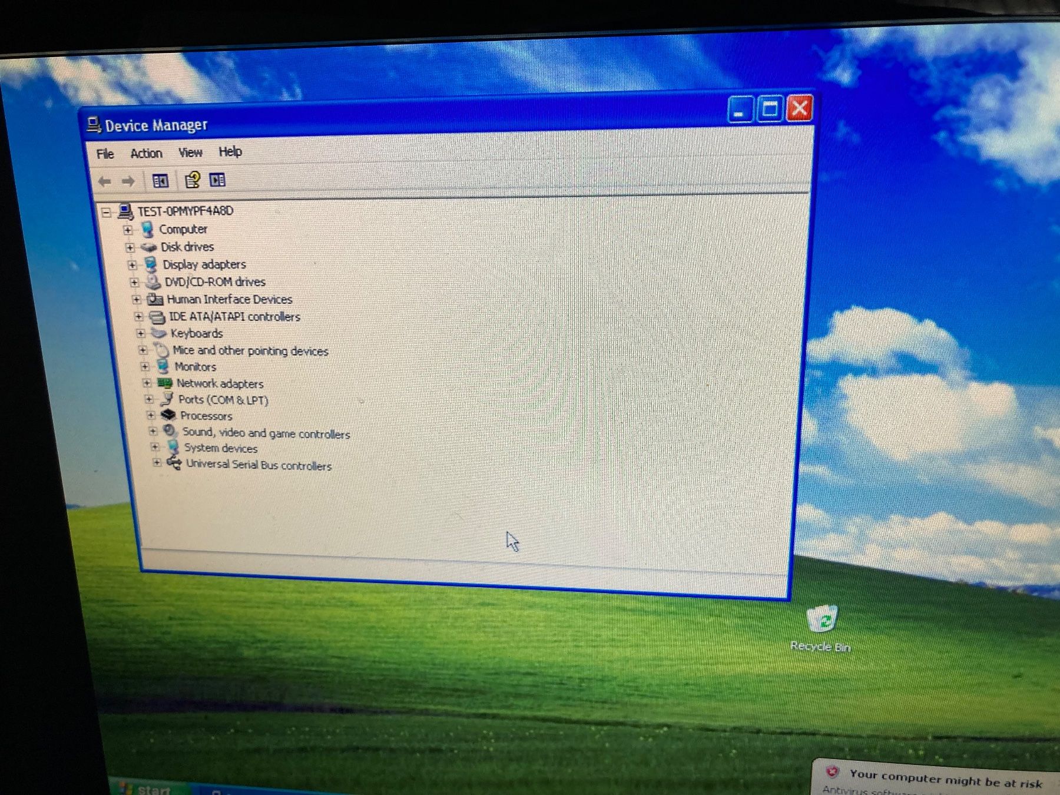Click the Mice and pointing devices icon

pyautogui.click(x=161, y=350)
